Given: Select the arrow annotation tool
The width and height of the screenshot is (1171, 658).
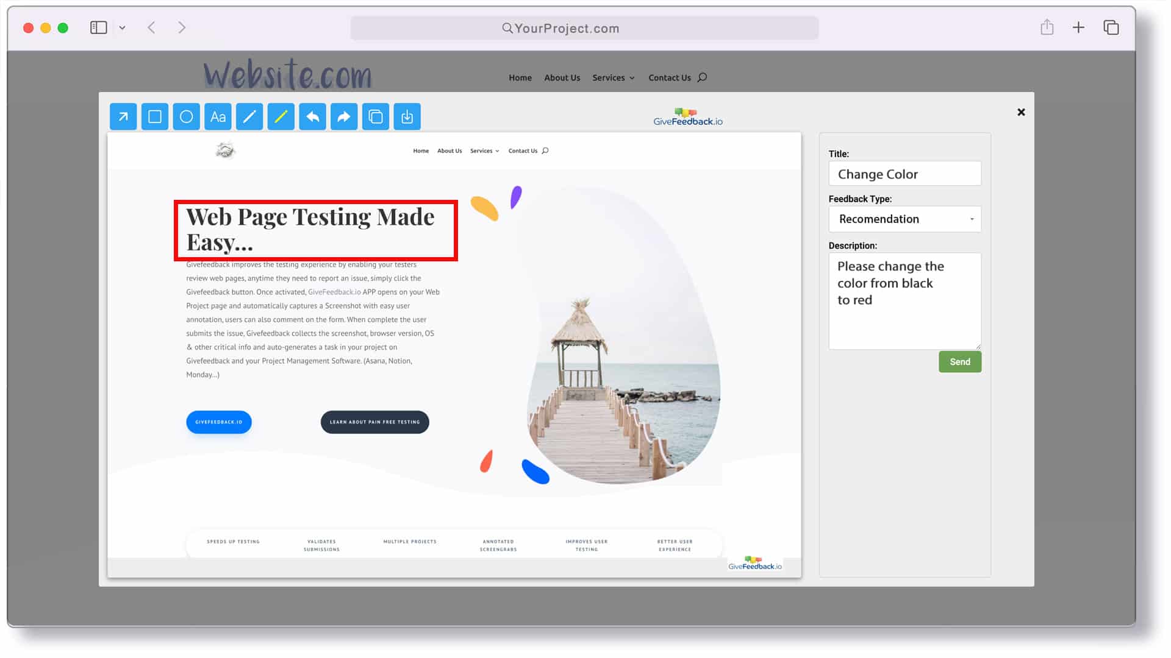Looking at the screenshot, I should pyautogui.click(x=123, y=116).
